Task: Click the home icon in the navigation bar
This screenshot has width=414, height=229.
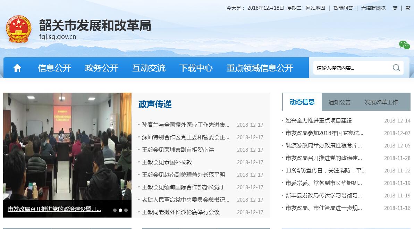Action: 17,68
